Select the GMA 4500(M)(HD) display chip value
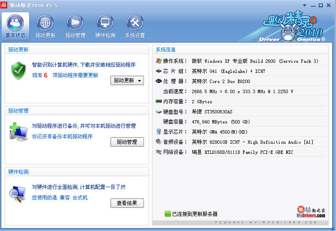 219,132
